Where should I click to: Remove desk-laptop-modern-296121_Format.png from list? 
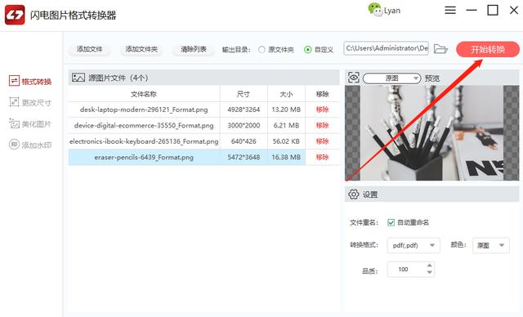click(322, 109)
